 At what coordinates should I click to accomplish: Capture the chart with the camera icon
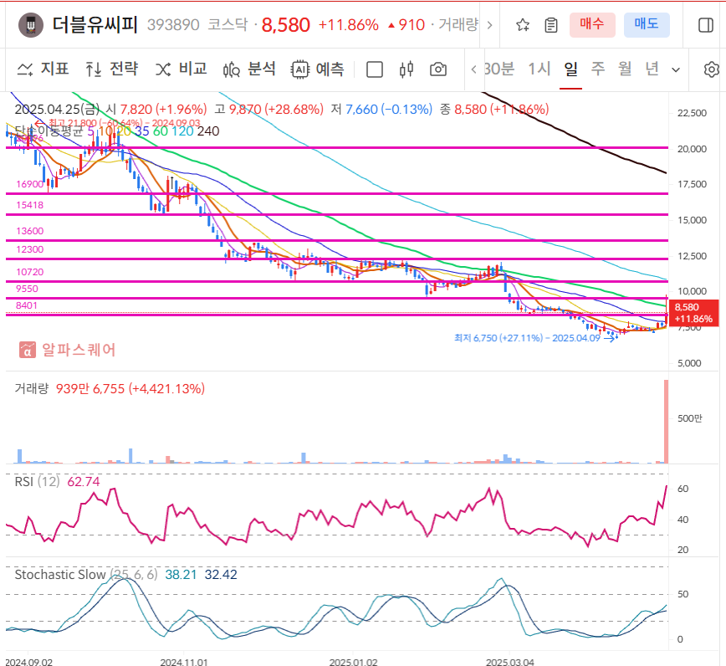tap(437, 70)
